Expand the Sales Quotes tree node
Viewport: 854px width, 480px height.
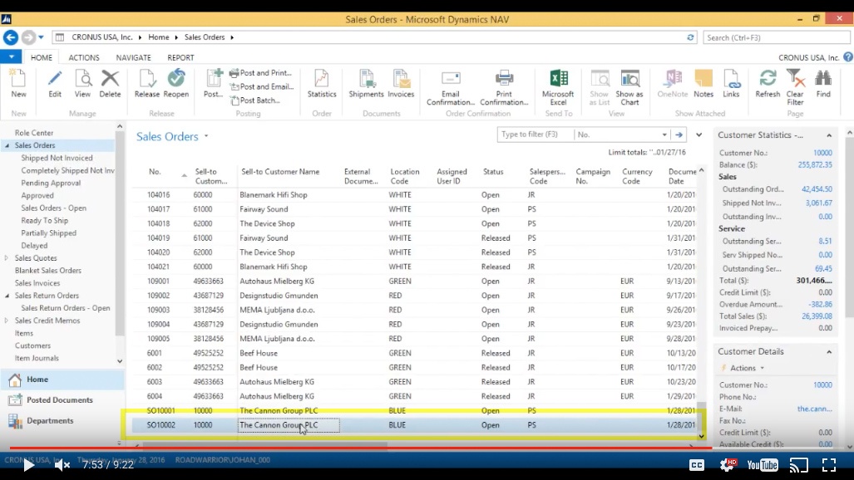click(7, 258)
